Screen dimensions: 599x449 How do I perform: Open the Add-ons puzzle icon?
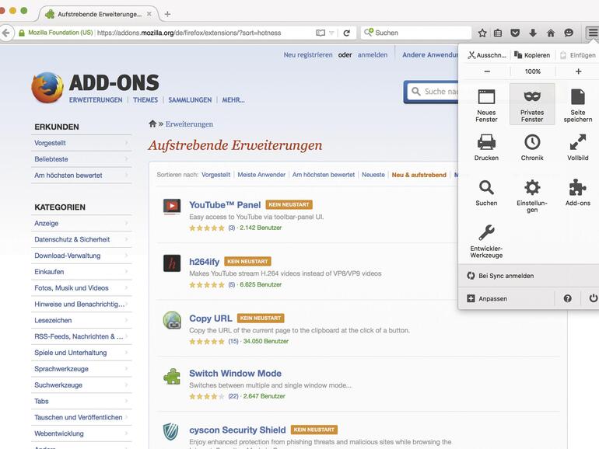pyautogui.click(x=577, y=187)
